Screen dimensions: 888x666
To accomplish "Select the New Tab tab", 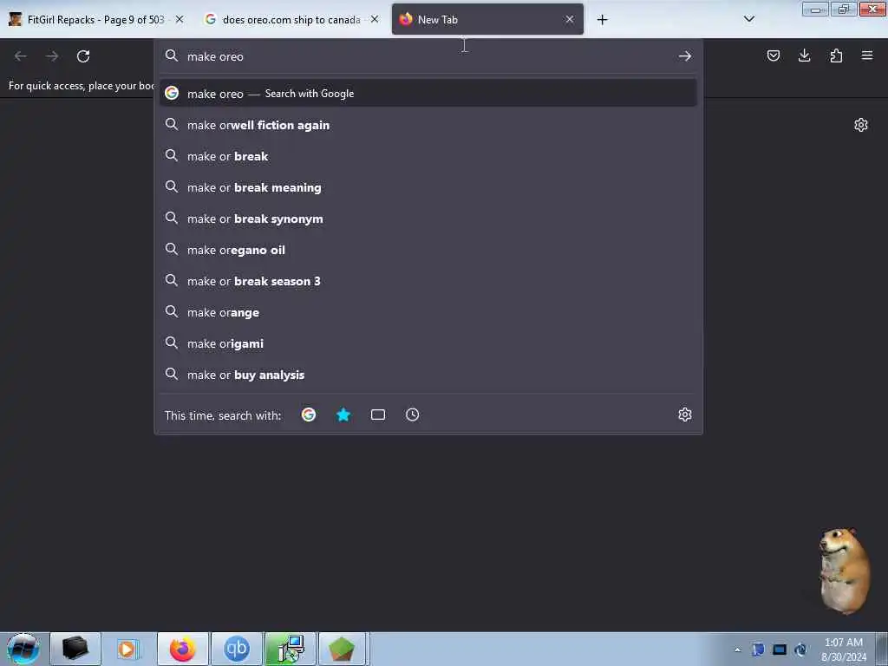I will [487, 19].
